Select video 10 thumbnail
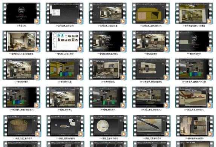216x147 pixels. [x=194, y=41]
